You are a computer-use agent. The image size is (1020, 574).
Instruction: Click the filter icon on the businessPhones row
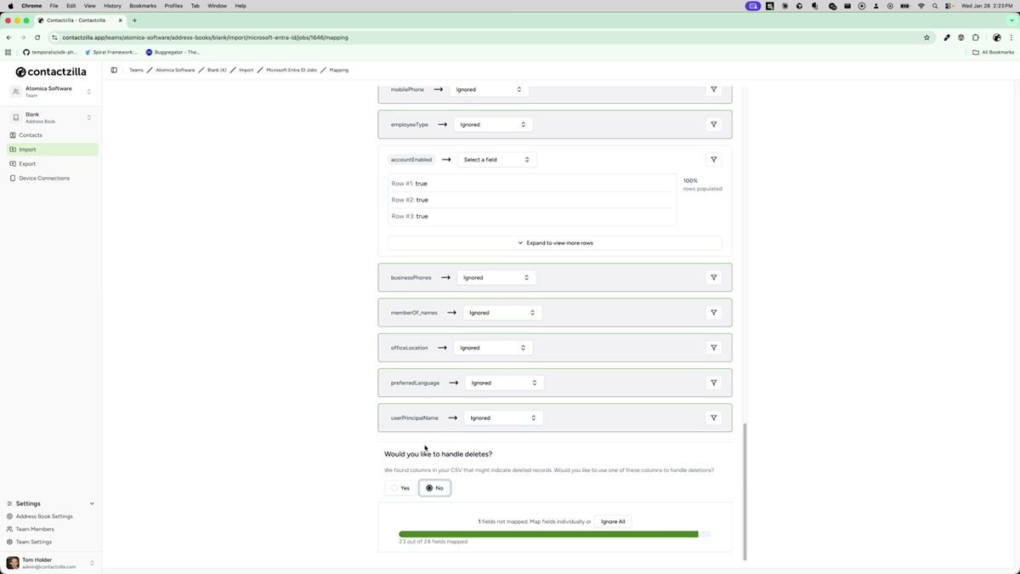(x=713, y=277)
